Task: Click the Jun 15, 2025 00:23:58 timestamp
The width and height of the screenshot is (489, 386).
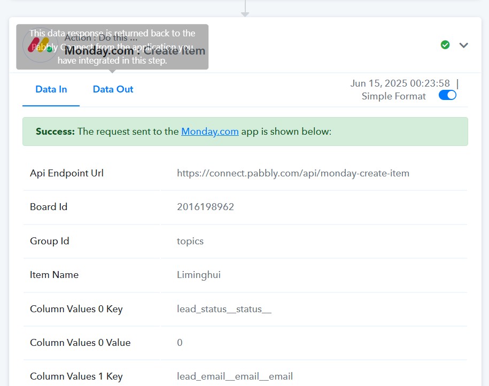Action: pos(400,83)
